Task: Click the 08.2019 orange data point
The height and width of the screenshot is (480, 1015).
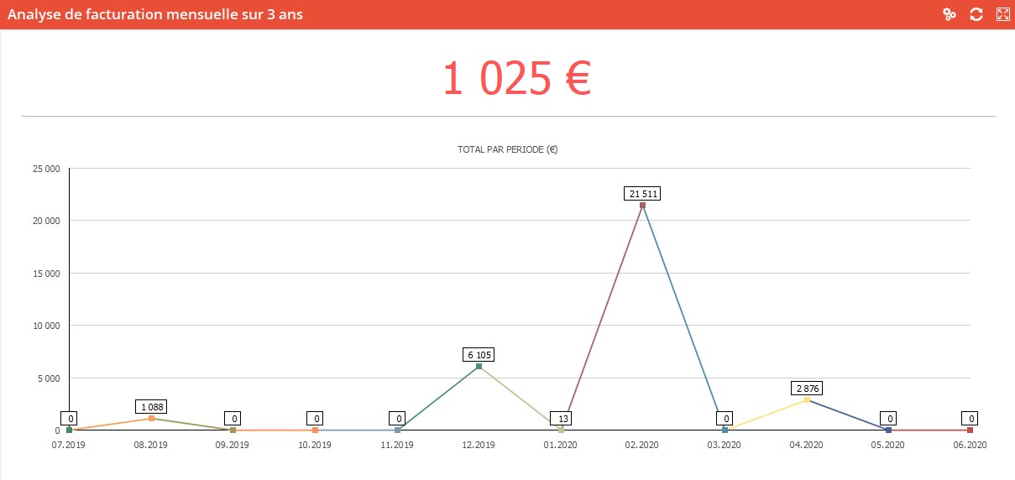Action: tap(151, 418)
